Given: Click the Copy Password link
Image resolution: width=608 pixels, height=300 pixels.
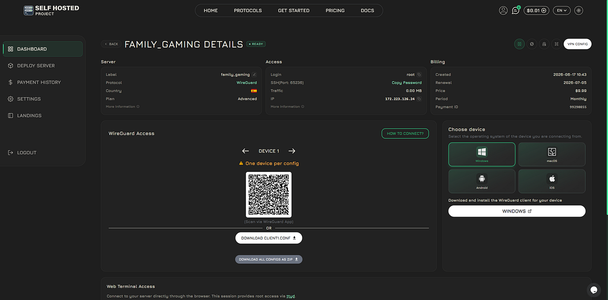Looking at the screenshot, I should click(406, 82).
